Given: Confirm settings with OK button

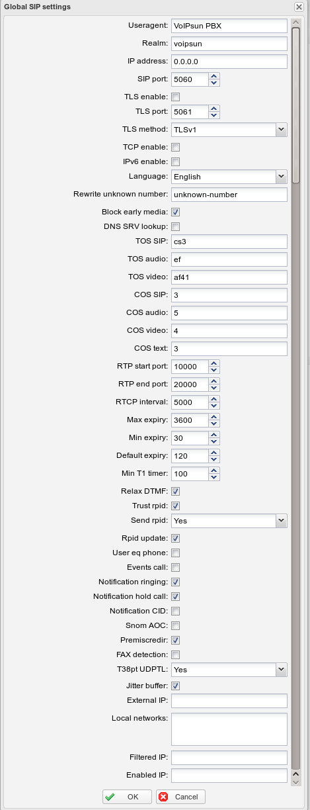Looking at the screenshot, I should click(127, 797).
